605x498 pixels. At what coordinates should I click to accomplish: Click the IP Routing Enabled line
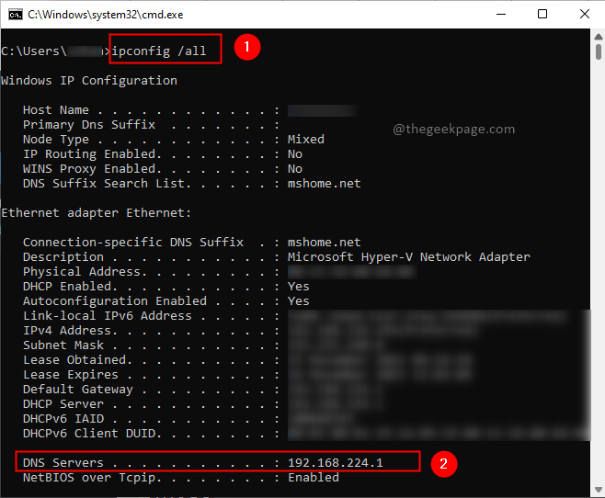pyautogui.click(x=163, y=154)
